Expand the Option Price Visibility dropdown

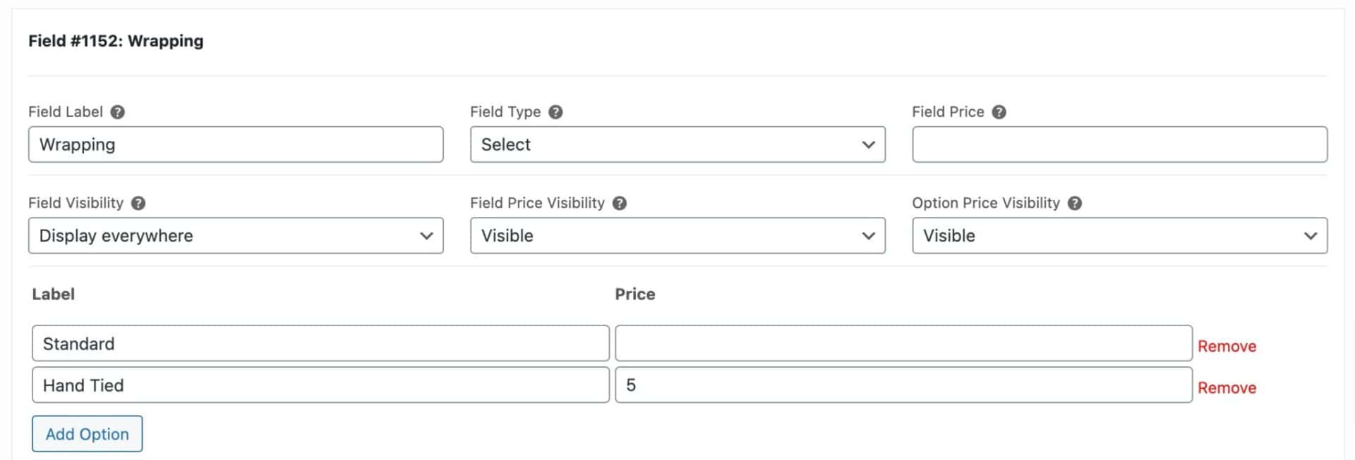pyautogui.click(x=1119, y=235)
